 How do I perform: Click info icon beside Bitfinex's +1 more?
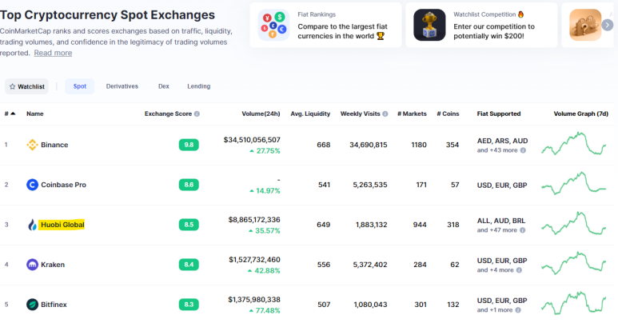[x=518, y=310]
